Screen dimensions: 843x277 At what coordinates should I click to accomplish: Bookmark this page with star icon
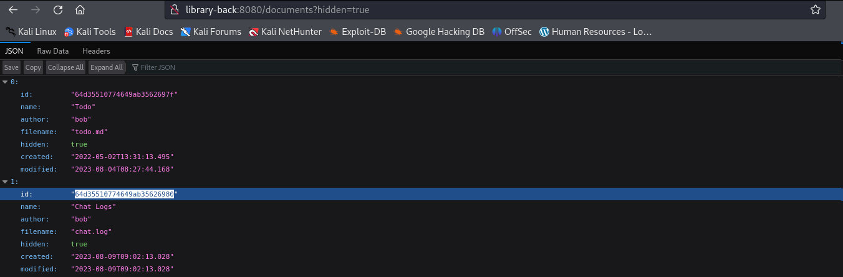(x=815, y=9)
